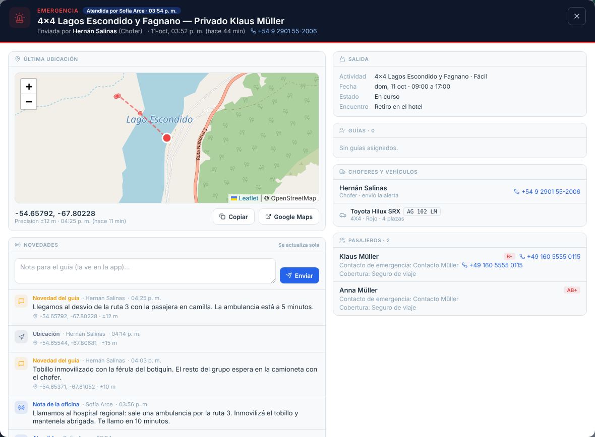The width and height of the screenshot is (595, 437).
Task: Click the location pin icon beside Última ubicación
Action: click(18, 59)
